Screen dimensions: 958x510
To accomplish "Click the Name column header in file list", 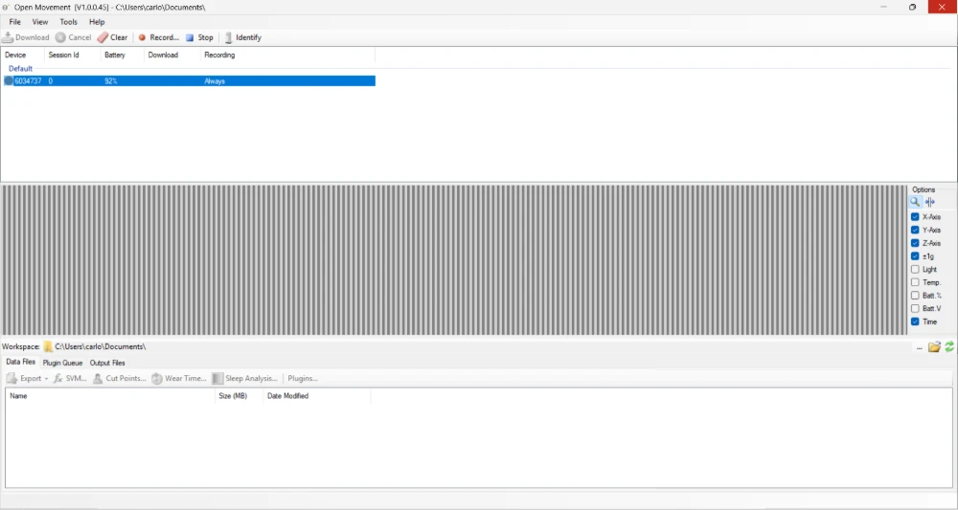I will point(110,396).
